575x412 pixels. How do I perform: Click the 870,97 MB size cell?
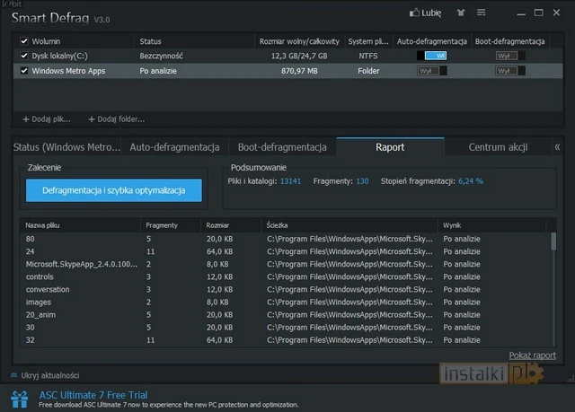click(x=299, y=71)
